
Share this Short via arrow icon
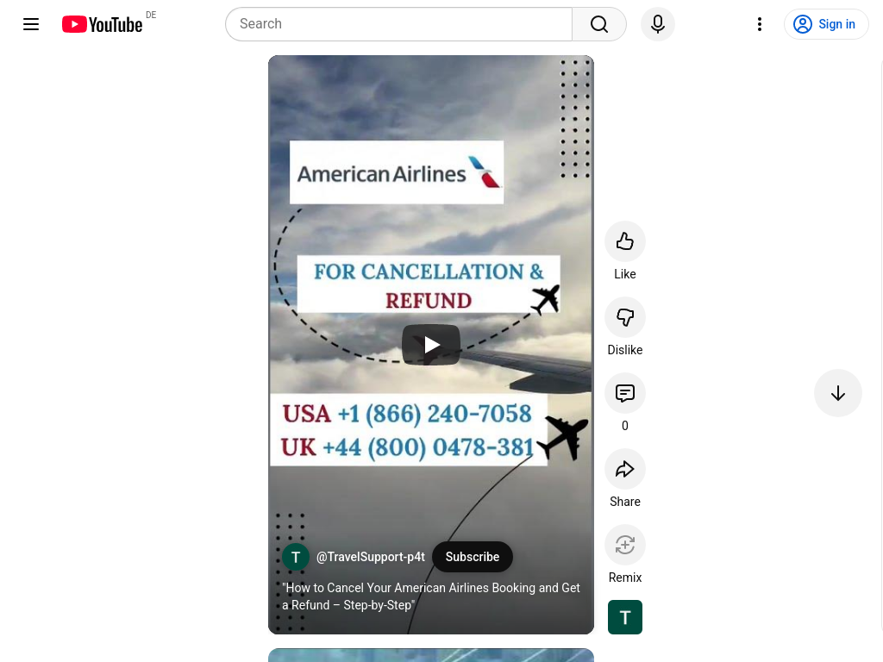click(625, 469)
